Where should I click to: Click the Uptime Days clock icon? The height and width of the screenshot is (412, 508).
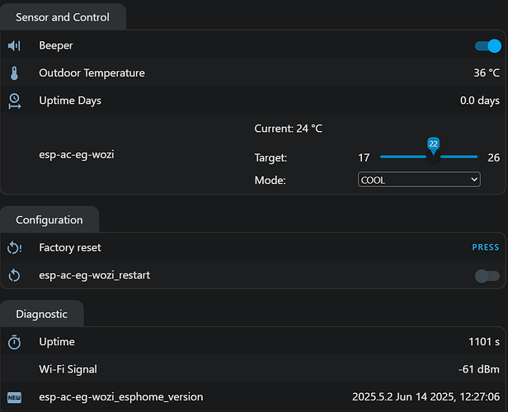pyautogui.click(x=14, y=101)
